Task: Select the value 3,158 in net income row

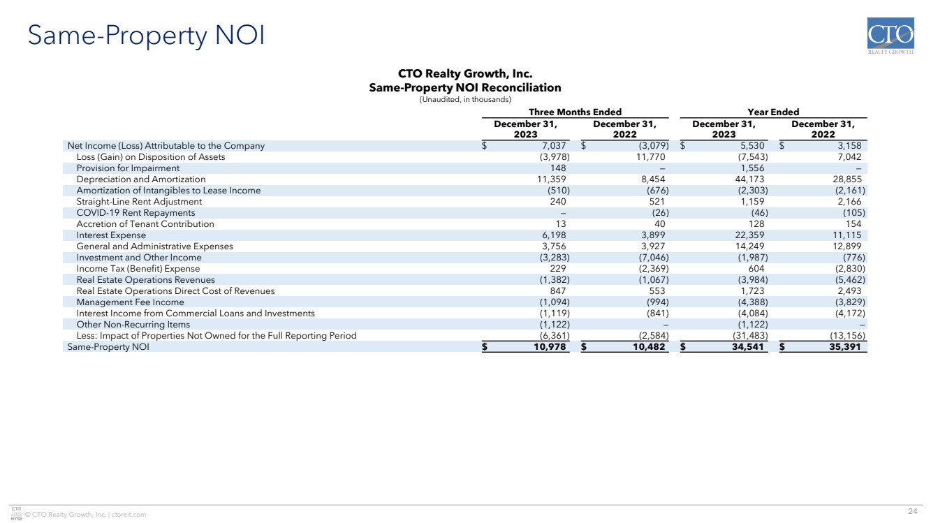Action: click(x=851, y=146)
